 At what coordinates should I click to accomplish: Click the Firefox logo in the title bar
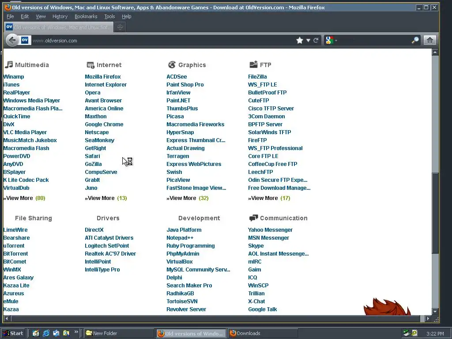[8, 7]
